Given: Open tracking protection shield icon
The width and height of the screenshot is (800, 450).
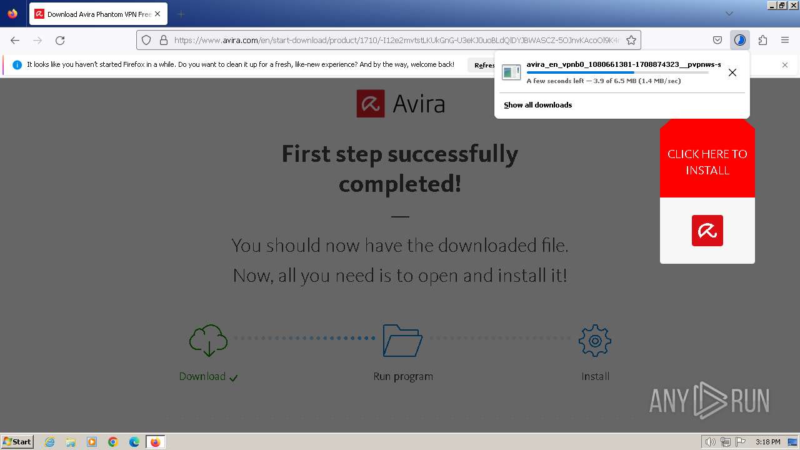Looking at the screenshot, I should (x=146, y=40).
